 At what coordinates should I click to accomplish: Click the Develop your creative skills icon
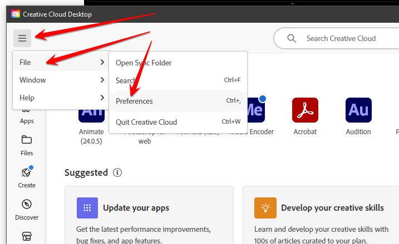click(x=265, y=208)
